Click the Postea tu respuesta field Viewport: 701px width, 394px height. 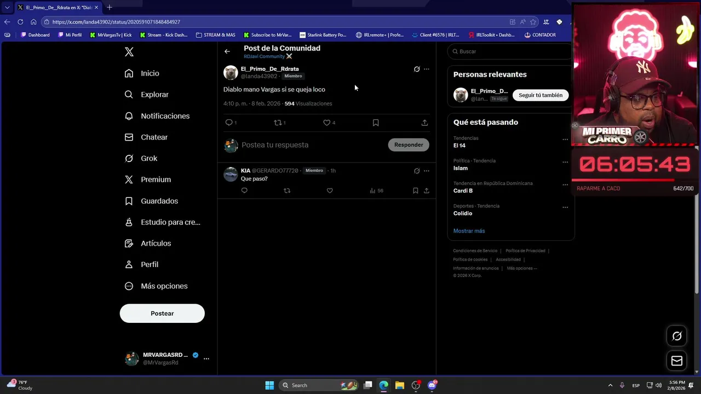coord(312,145)
